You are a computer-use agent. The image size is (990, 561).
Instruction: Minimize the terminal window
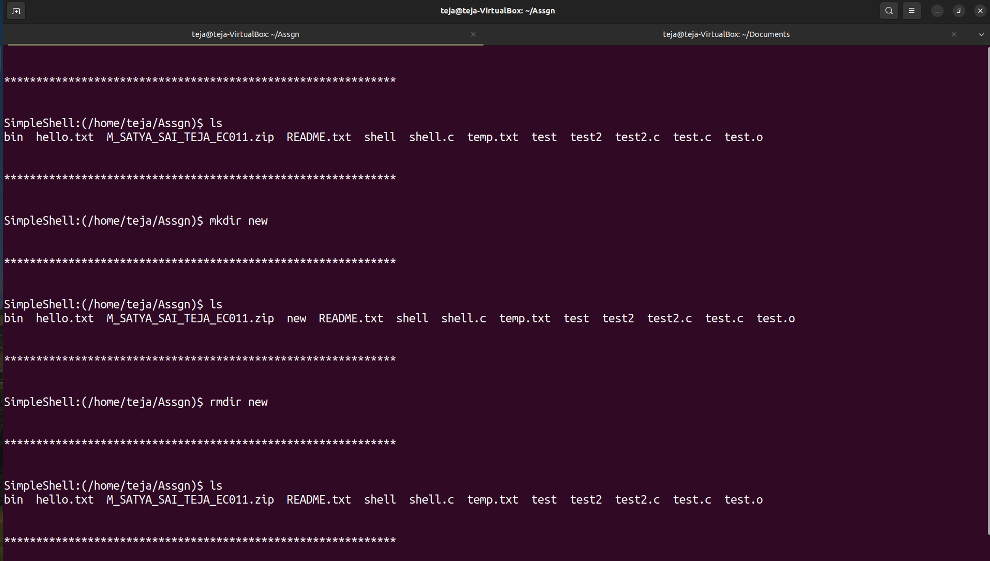tap(936, 11)
